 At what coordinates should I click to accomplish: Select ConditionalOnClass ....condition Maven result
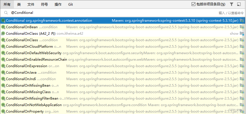coord(123,40)
